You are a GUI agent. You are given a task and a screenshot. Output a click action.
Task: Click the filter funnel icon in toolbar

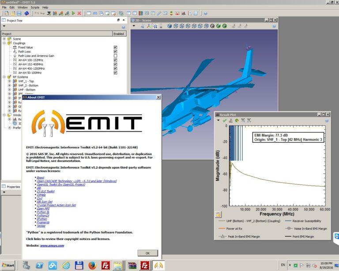(x=49, y=13)
